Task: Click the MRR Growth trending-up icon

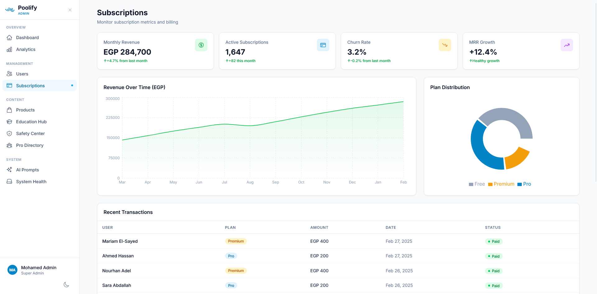Action: pos(567,45)
